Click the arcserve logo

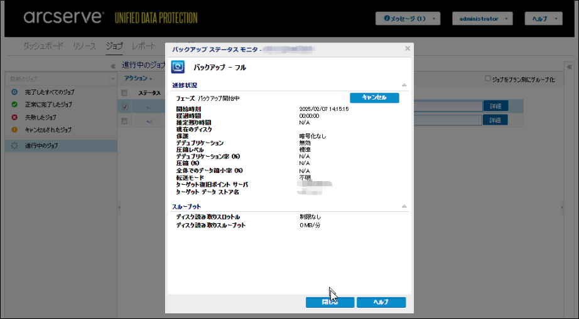(64, 18)
